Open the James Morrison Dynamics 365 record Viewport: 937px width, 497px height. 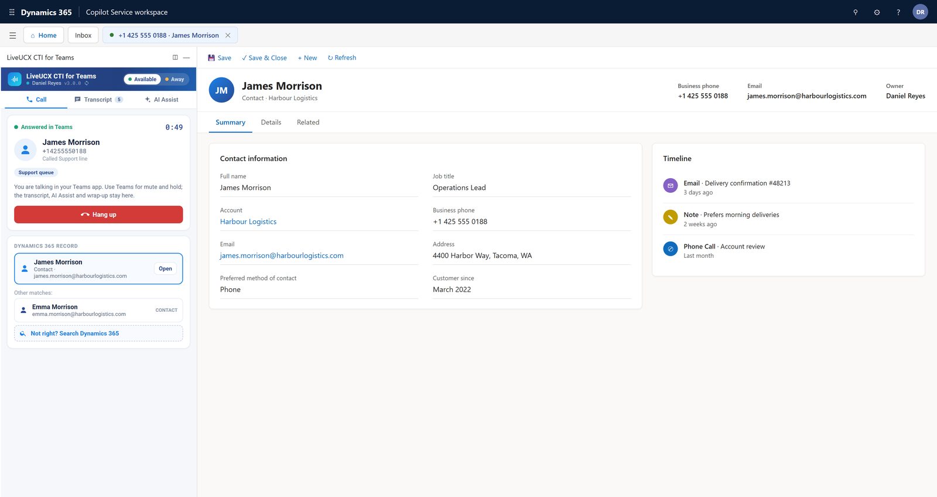coord(165,268)
